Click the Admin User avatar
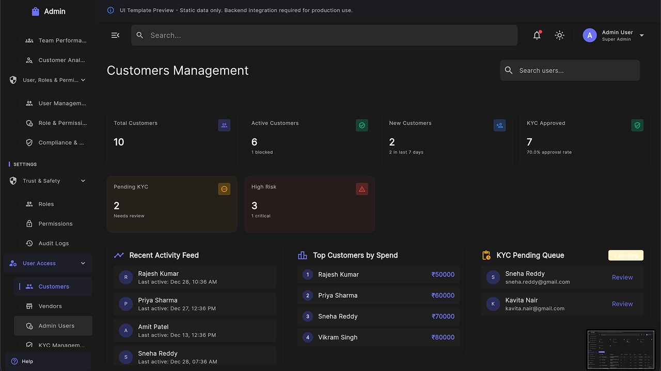Screen dimensions: 661x371 590,35
